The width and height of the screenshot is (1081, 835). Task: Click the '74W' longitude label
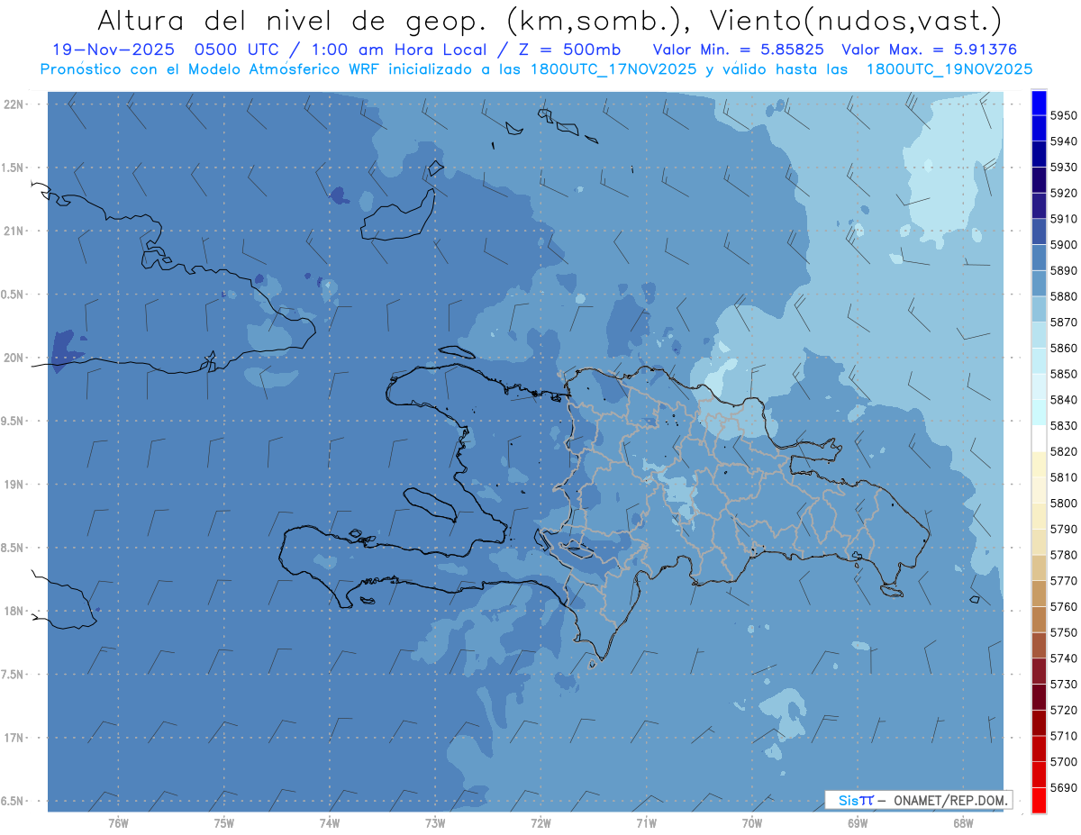330,822
